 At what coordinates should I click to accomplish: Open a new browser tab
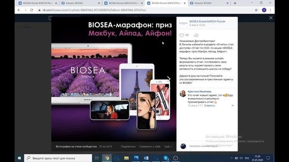coord(235,3)
